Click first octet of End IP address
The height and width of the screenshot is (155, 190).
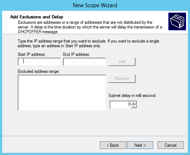69,62
